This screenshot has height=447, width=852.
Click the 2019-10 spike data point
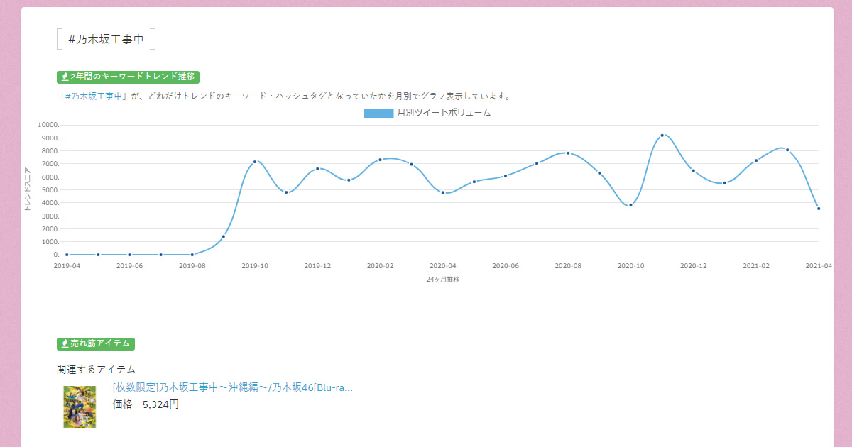(x=256, y=161)
